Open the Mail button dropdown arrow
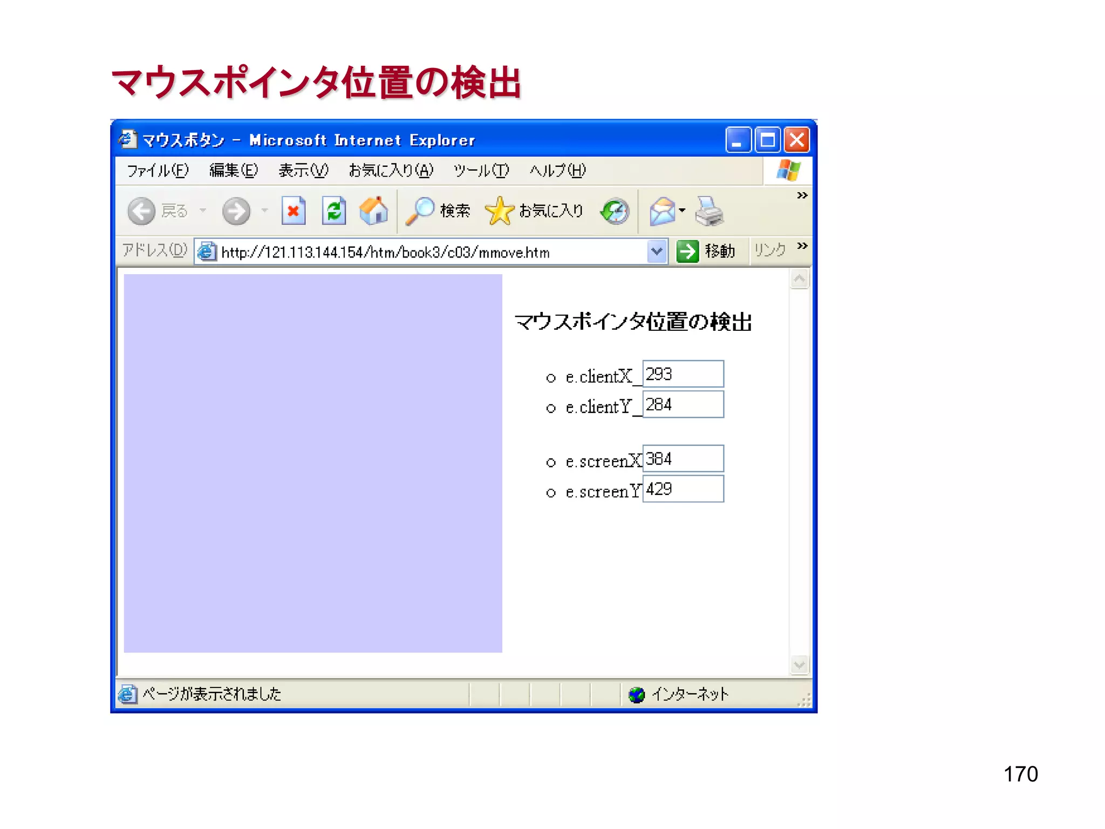 tap(683, 210)
